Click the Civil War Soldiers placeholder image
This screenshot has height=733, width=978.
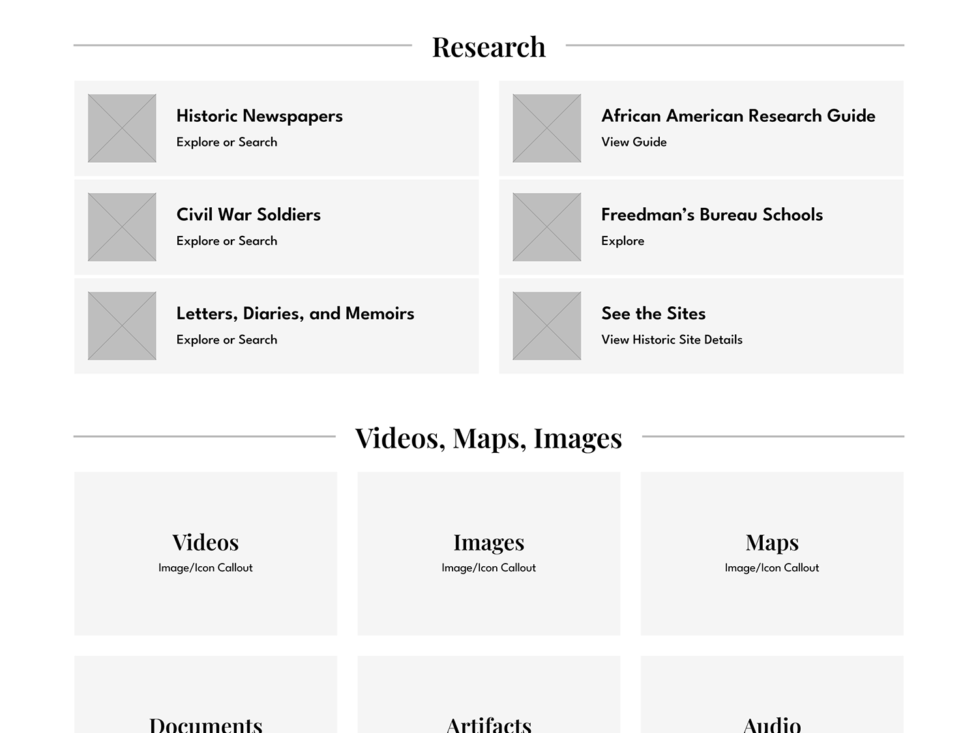point(122,227)
